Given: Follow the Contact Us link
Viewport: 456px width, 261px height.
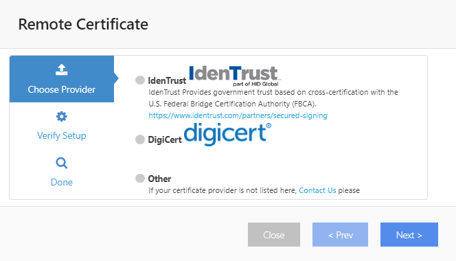Looking at the screenshot, I should 317,190.
